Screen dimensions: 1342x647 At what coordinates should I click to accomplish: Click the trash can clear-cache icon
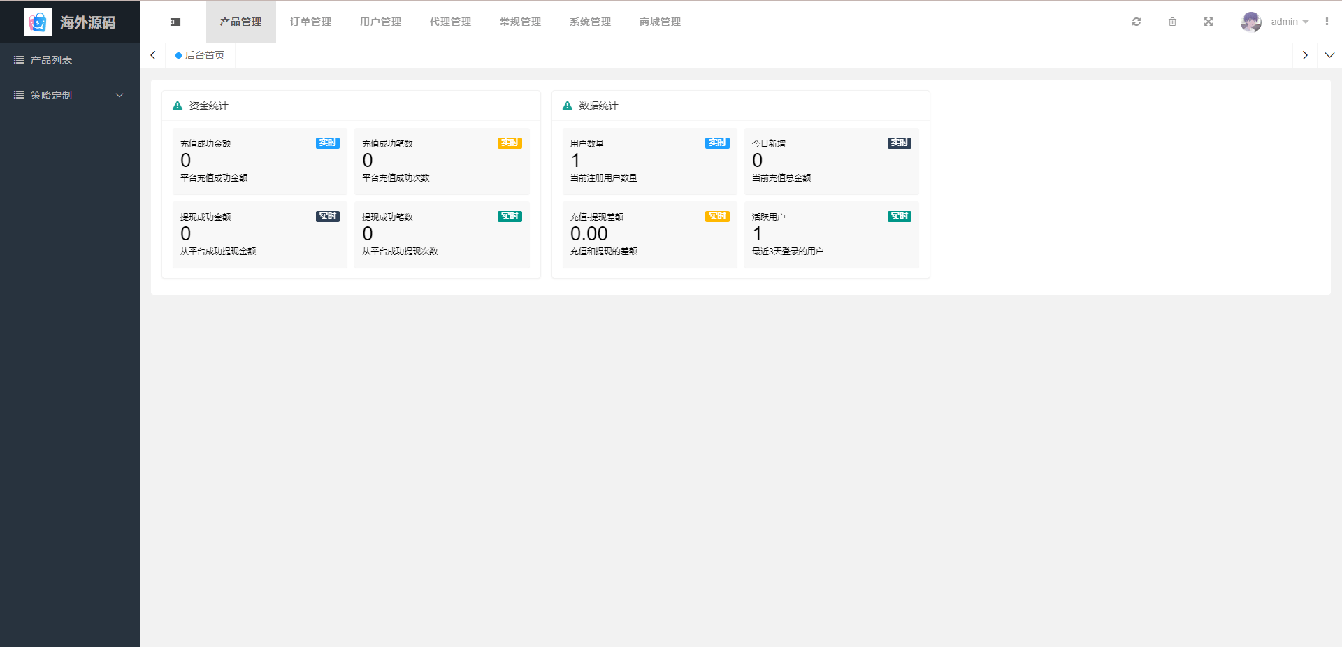click(x=1172, y=22)
